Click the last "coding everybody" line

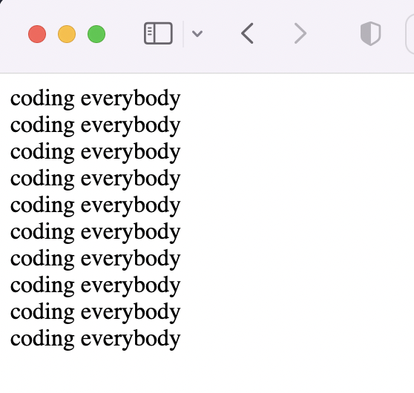click(95, 339)
